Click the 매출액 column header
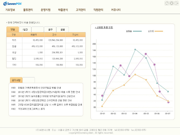 click(x=33, y=35)
